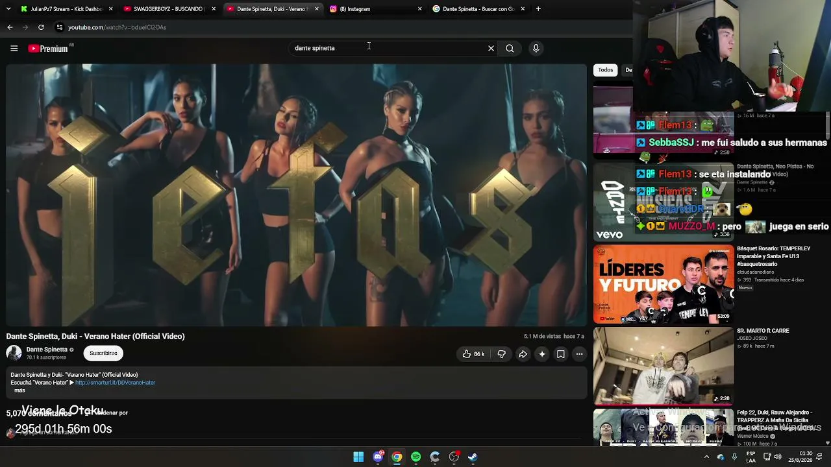Like the video (86 k)

click(x=473, y=354)
